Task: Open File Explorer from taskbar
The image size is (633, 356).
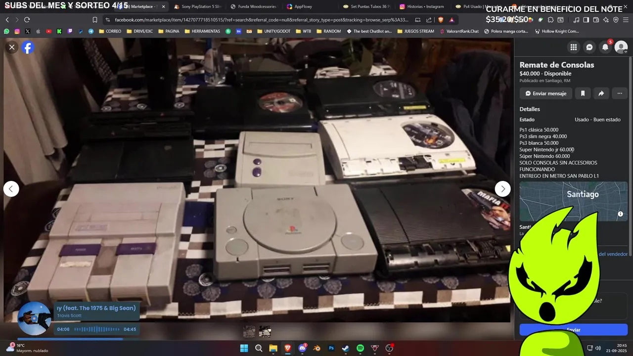Action: 273,348
